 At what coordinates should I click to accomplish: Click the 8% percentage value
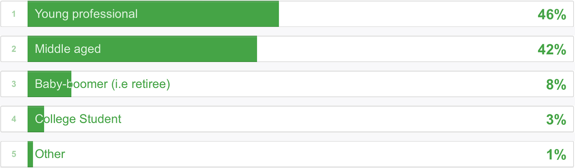point(556,85)
